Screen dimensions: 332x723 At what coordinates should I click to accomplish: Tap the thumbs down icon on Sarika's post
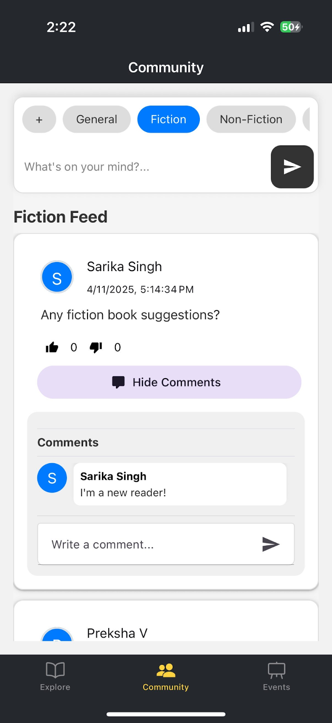96,347
